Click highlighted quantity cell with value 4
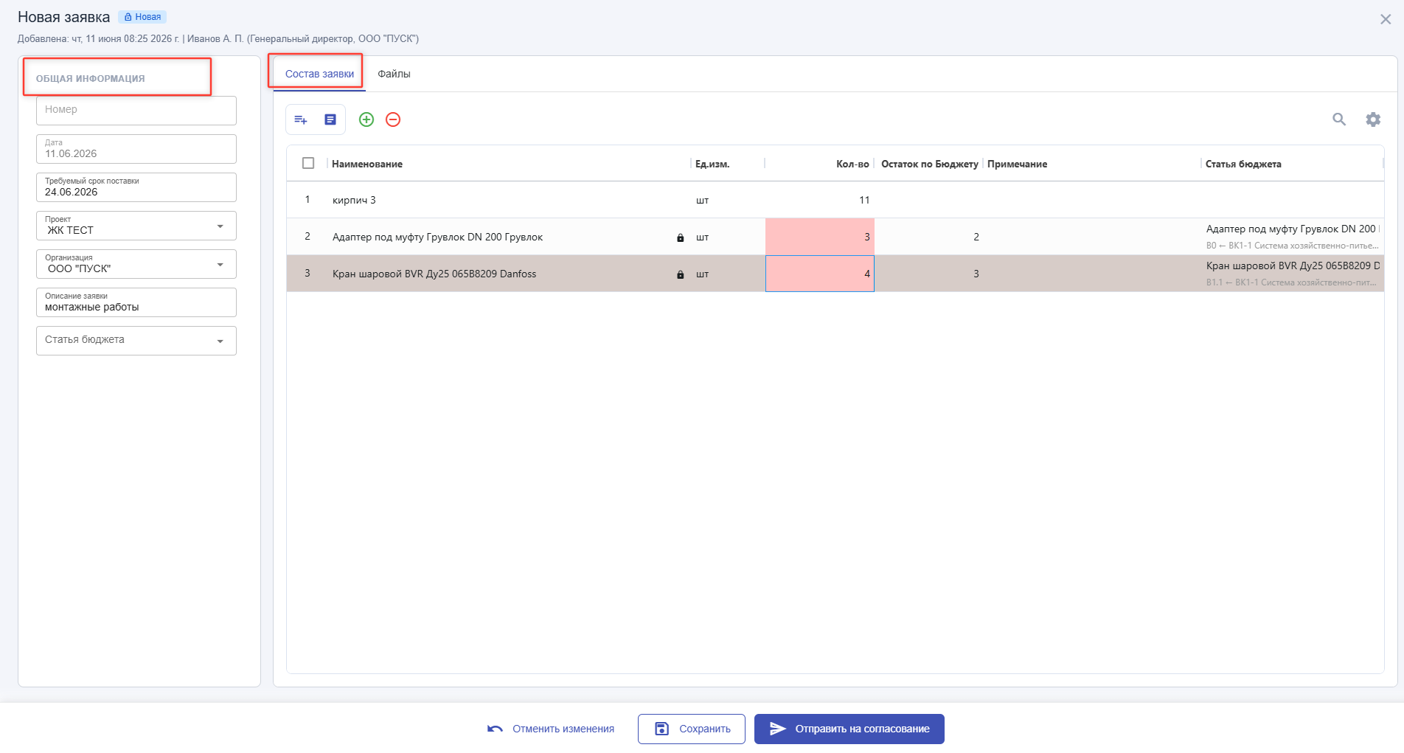The width and height of the screenshot is (1404, 753). click(820, 274)
